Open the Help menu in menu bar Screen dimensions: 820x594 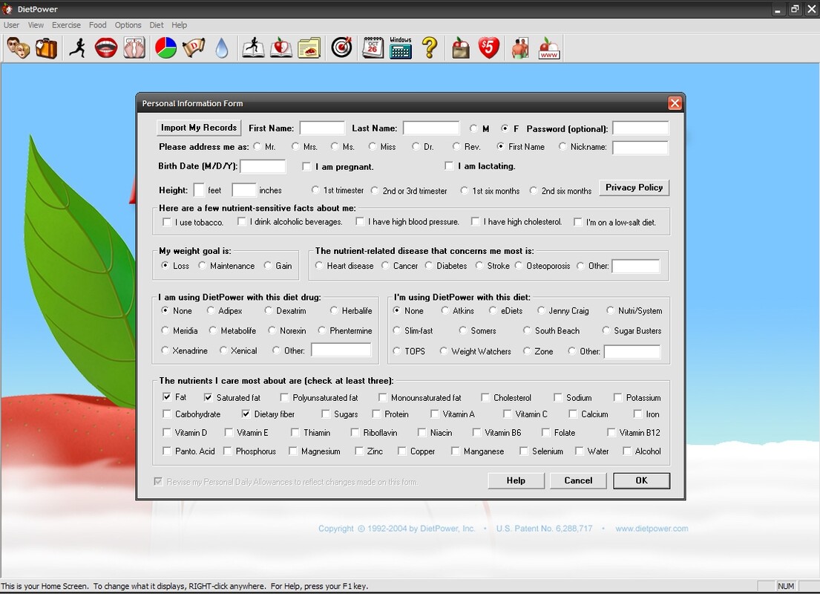click(179, 25)
